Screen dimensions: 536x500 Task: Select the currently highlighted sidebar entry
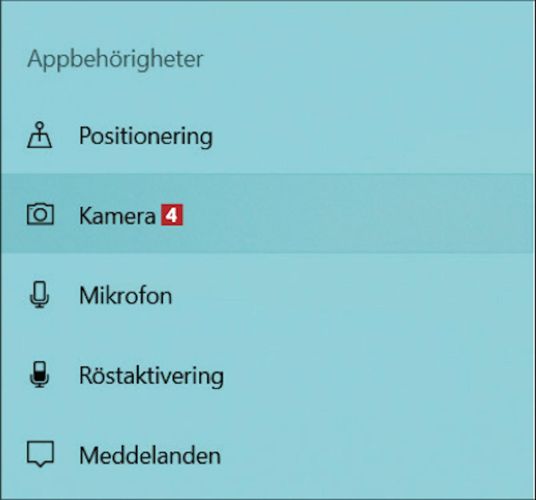[x=117, y=216]
